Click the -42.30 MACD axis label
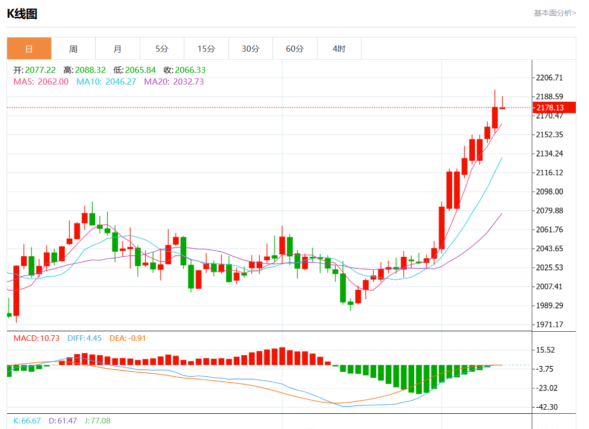The width and height of the screenshot is (589, 429). (x=546, y=407)
